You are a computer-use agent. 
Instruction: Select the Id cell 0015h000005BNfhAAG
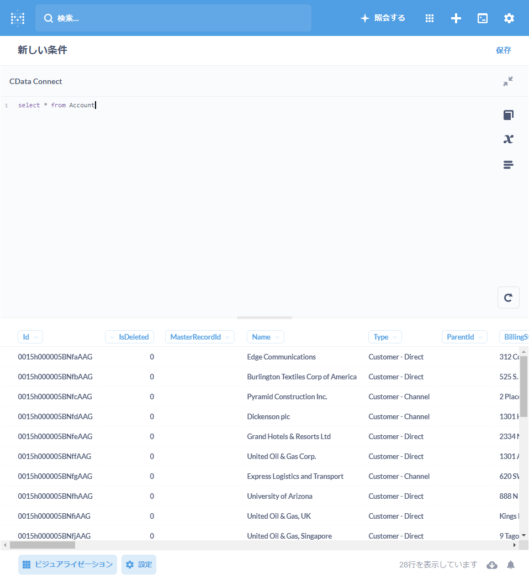pyautogui.click(x=55, y=497)
